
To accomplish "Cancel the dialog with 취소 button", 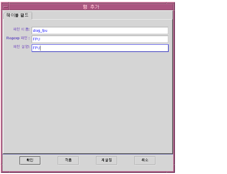I will point(145,160).
